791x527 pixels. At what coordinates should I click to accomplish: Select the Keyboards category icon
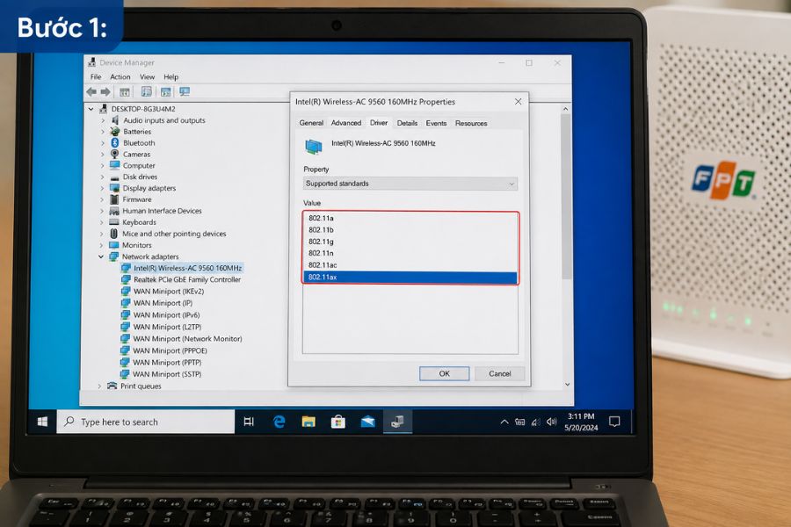[114, 222]
